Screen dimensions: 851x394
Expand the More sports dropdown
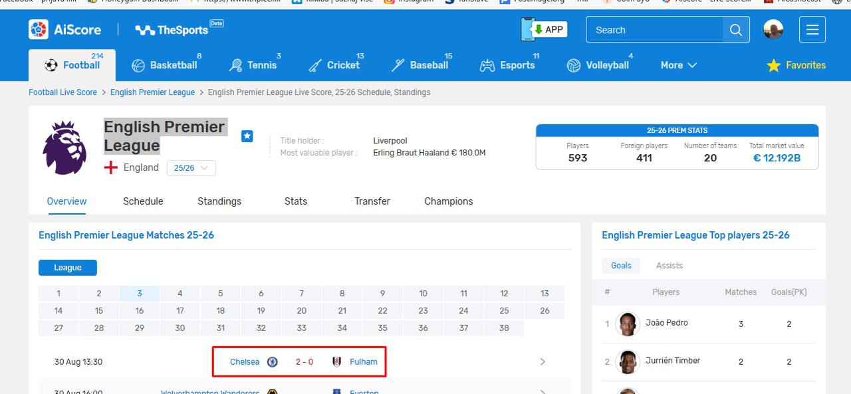[679, 65]
